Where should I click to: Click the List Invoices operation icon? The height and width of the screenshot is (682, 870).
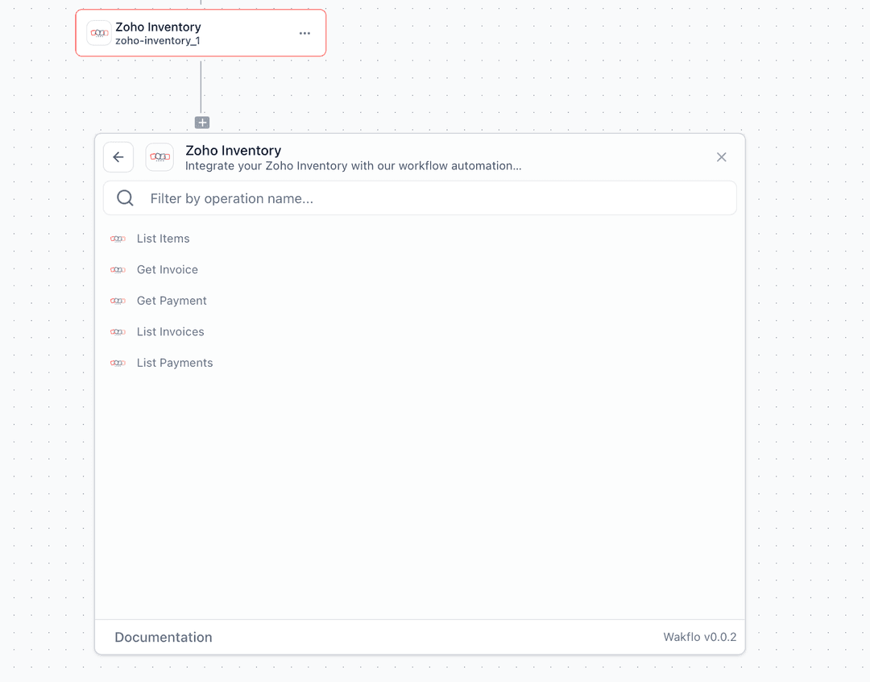click(x=118, y=331)
